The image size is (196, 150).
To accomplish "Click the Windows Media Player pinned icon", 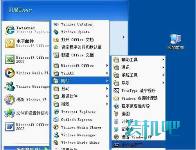I will point(9,73).
